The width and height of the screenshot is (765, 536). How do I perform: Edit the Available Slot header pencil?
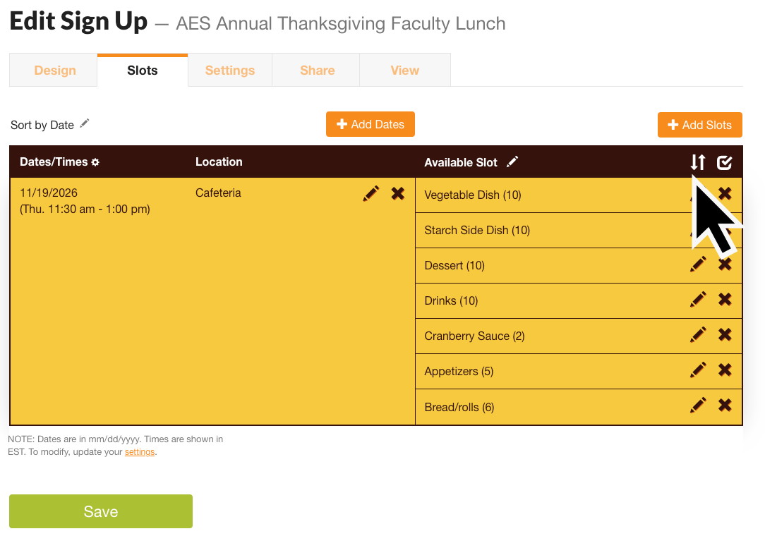coord(512,162)
